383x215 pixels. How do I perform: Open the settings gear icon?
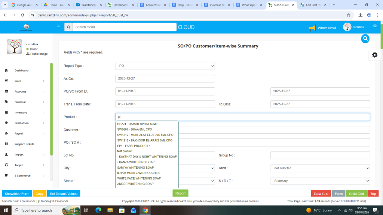coord(374,55)
